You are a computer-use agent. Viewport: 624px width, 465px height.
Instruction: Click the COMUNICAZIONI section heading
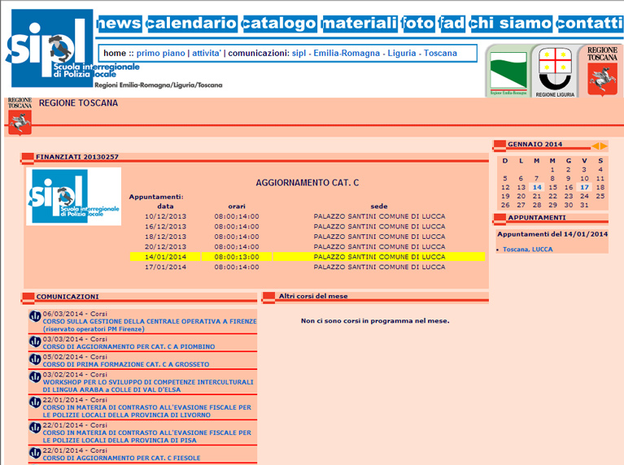[68, 297]
